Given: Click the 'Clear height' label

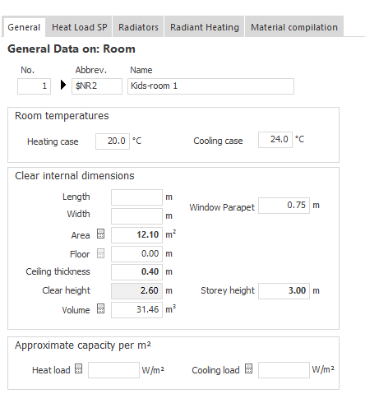Looking at the screenshot, I should pyautogui.click(x=66, y=290).
